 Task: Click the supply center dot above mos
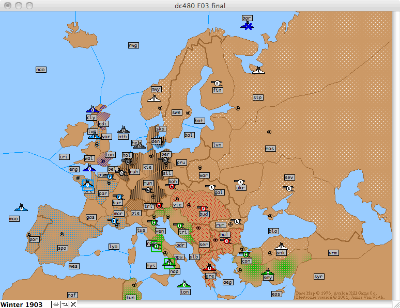point(269,132)
